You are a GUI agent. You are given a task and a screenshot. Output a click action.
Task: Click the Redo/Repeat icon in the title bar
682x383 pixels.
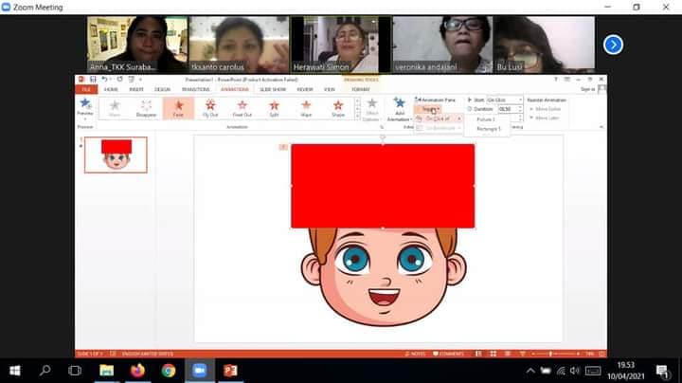tap(119, 80)
